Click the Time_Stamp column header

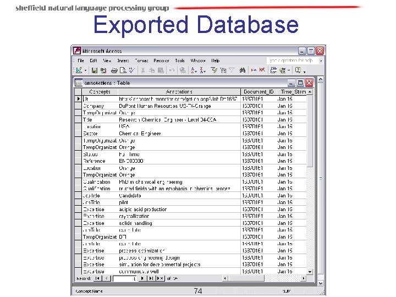coord(292,92)
